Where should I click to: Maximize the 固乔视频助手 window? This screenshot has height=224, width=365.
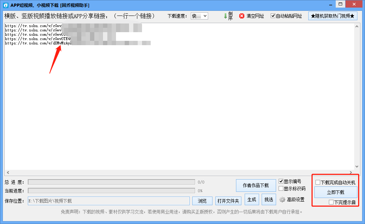(340, 4)
